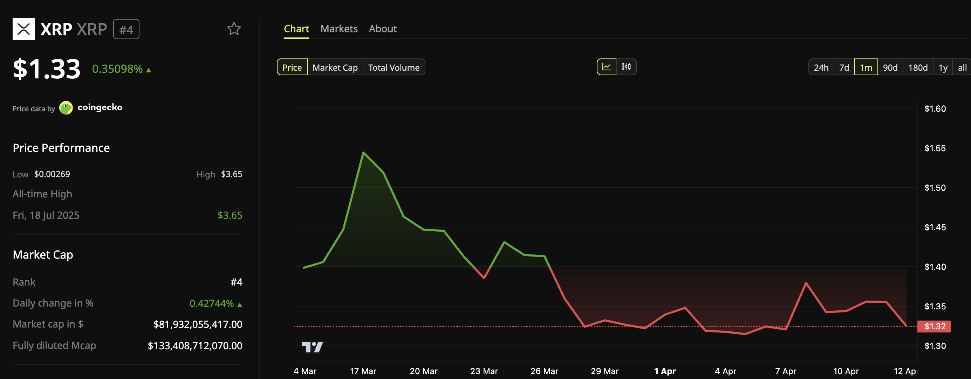The width and height of the screenshot is (971, 379).
Task: Switch to the Markets tab
Action: tap(339, 28)
